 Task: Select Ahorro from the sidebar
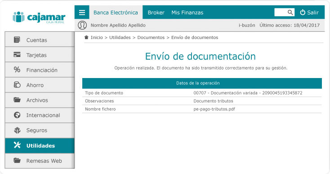[x=40, y=85]
